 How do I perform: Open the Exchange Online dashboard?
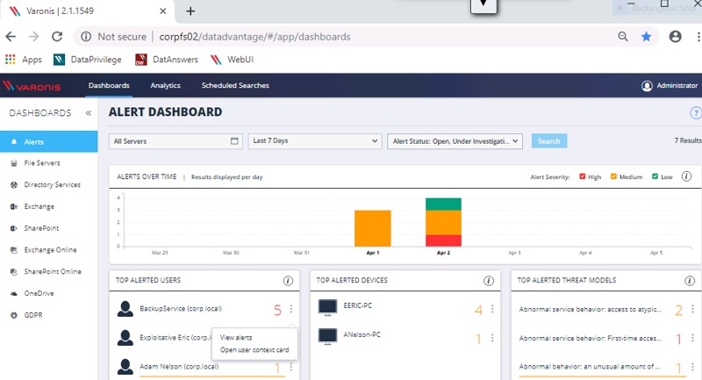pyautogui.click(x=49, y=250)
